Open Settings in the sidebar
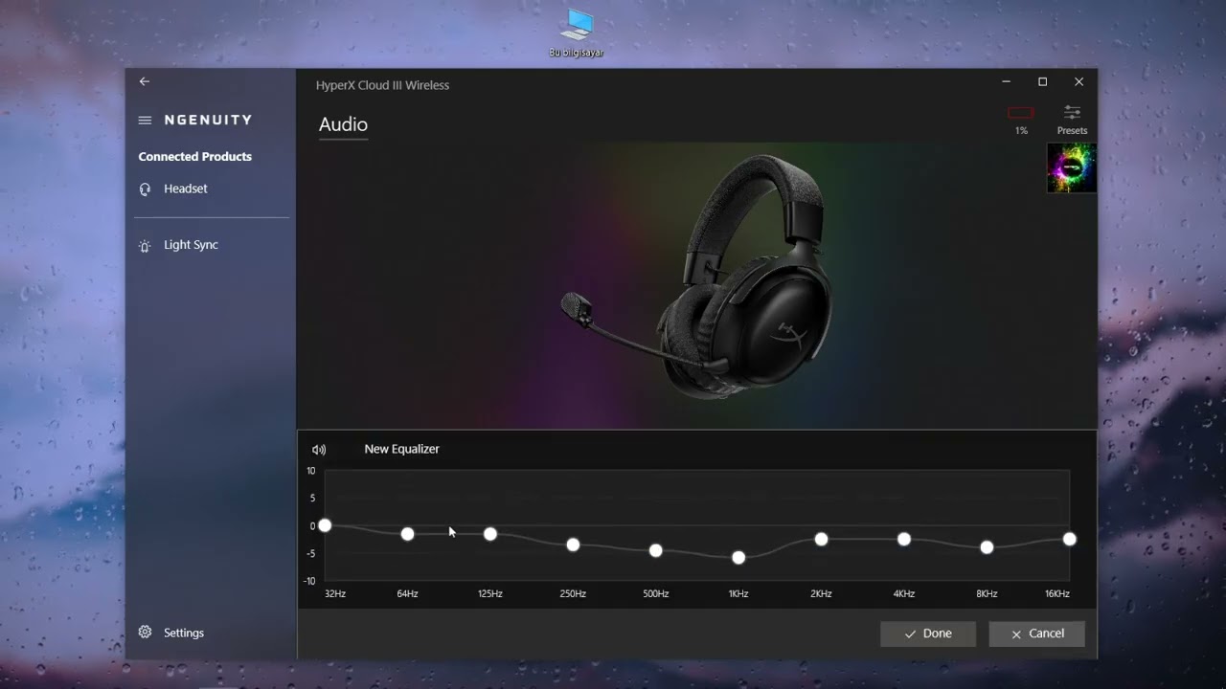 tap(171, 633)
